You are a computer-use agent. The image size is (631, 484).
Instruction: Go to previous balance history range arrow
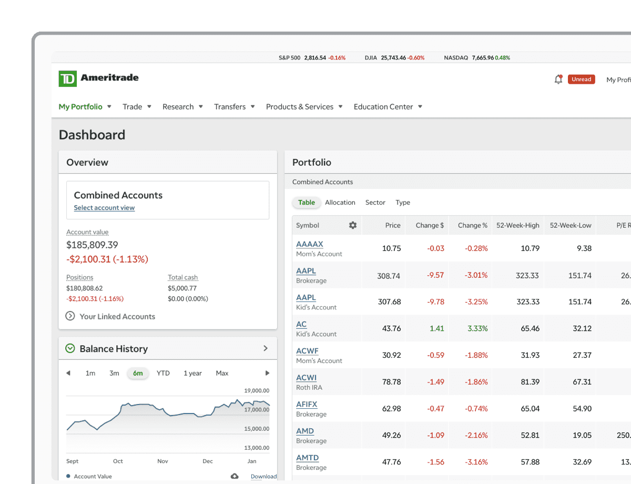(x=68, y=373)
